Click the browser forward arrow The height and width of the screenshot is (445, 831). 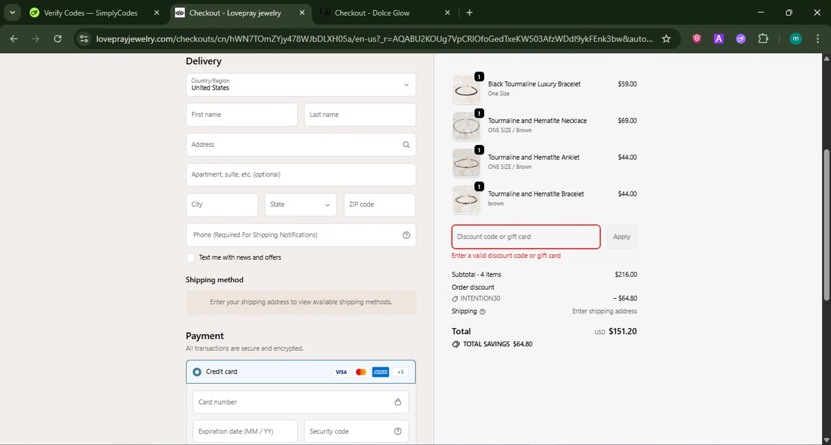pos(36,39)
